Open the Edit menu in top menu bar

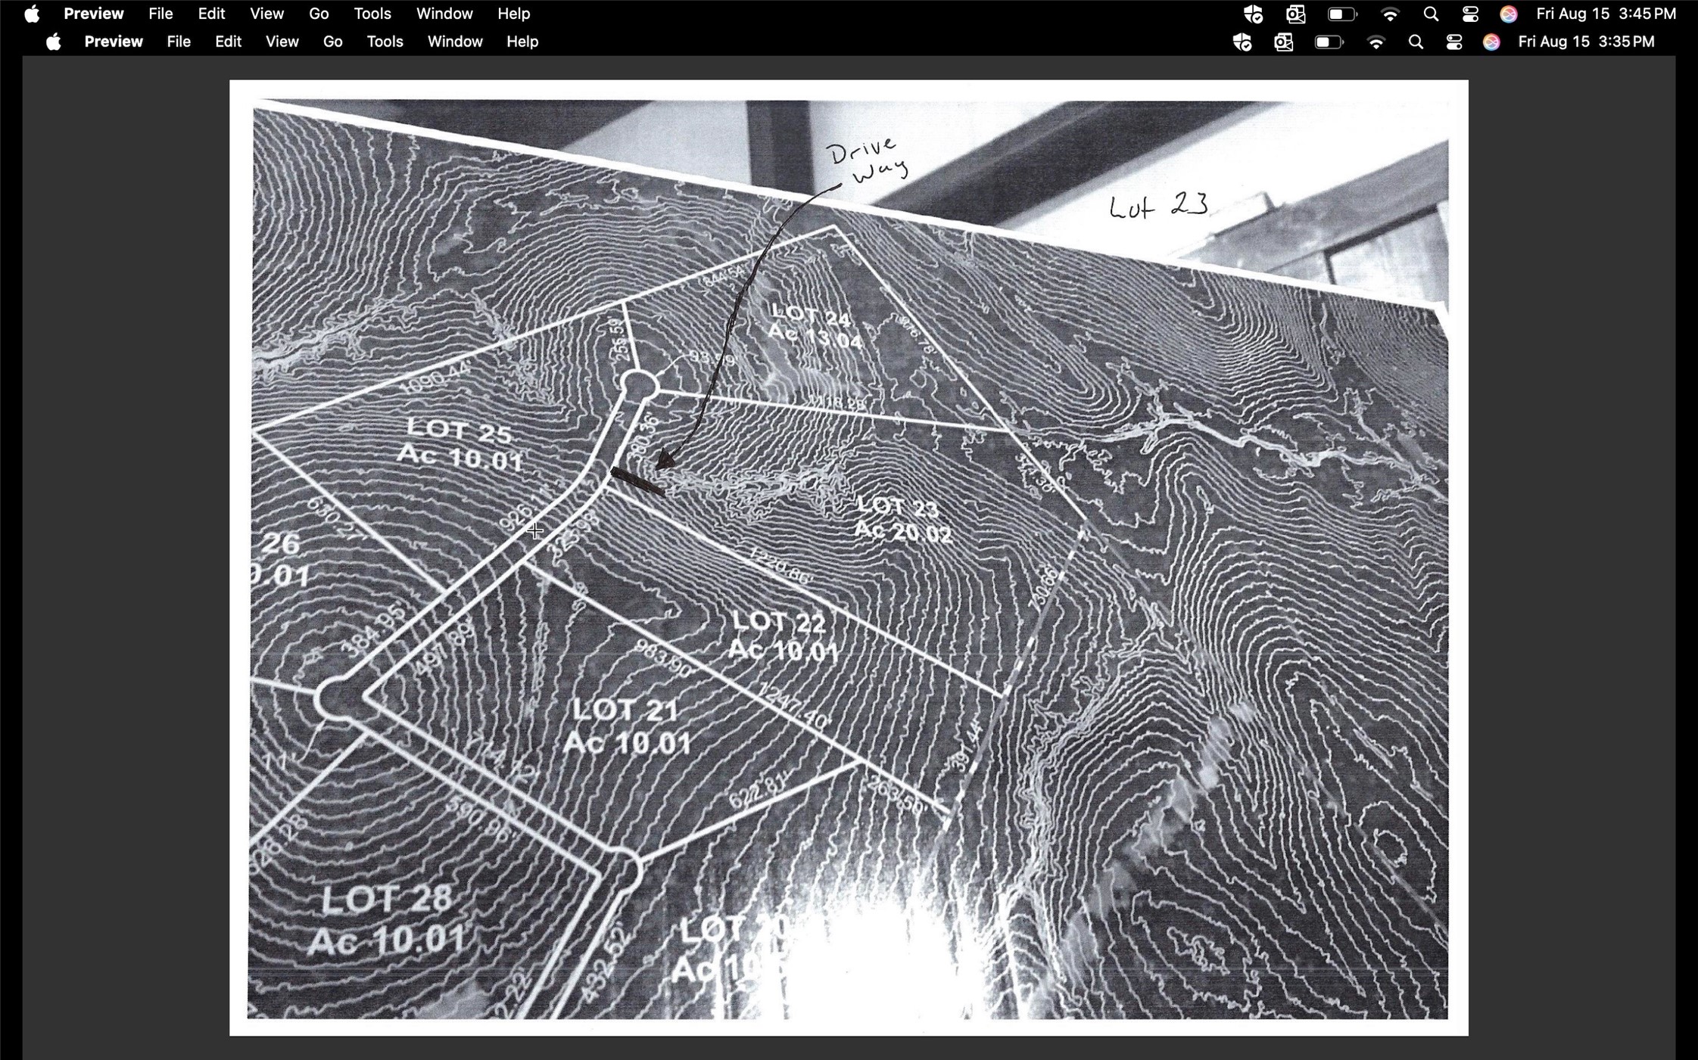(x=211, y=14)
